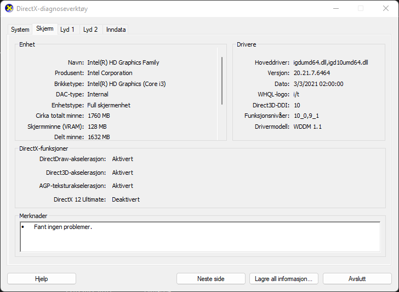Close the DirectX diagnostic window
This screenshot has width=399, height=292.
tap(386, 8)
